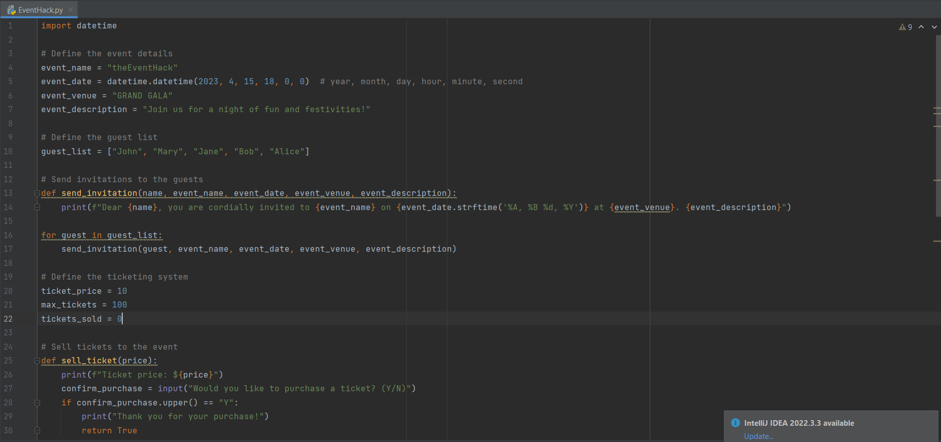Click the vertical editor scrollbar thumb
Screen dimensions: 941x442
938,126
